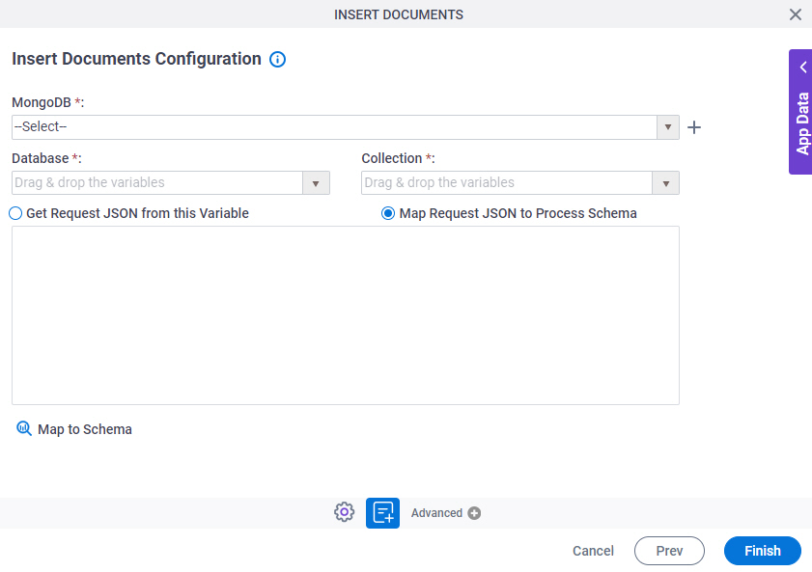Add a new MongoDB access token
The height and width of the screenshot is (572, 812).
694,127
